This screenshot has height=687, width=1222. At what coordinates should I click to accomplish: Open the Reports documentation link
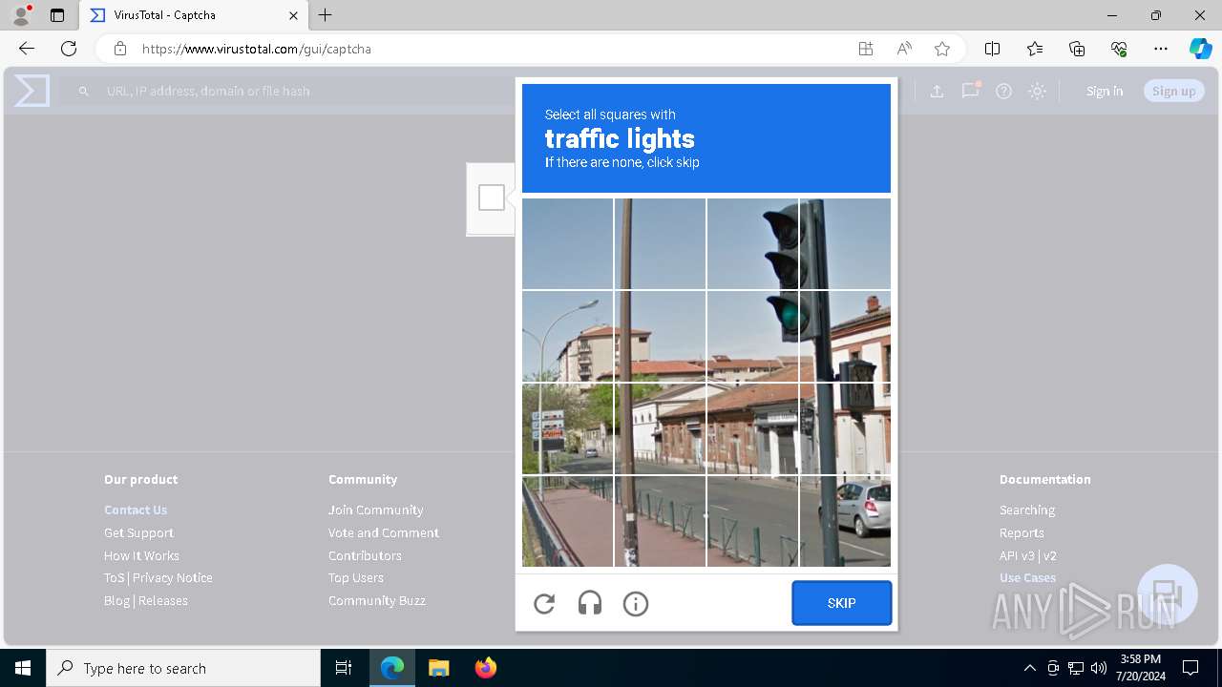pyautogui.click(x=1022, y=532)
